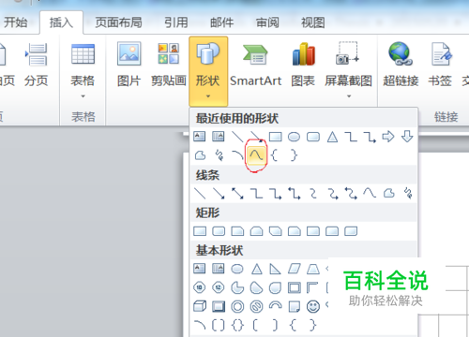
Task: Pick the left brace in recently used shapes
Action: click(x=275, y=155)
